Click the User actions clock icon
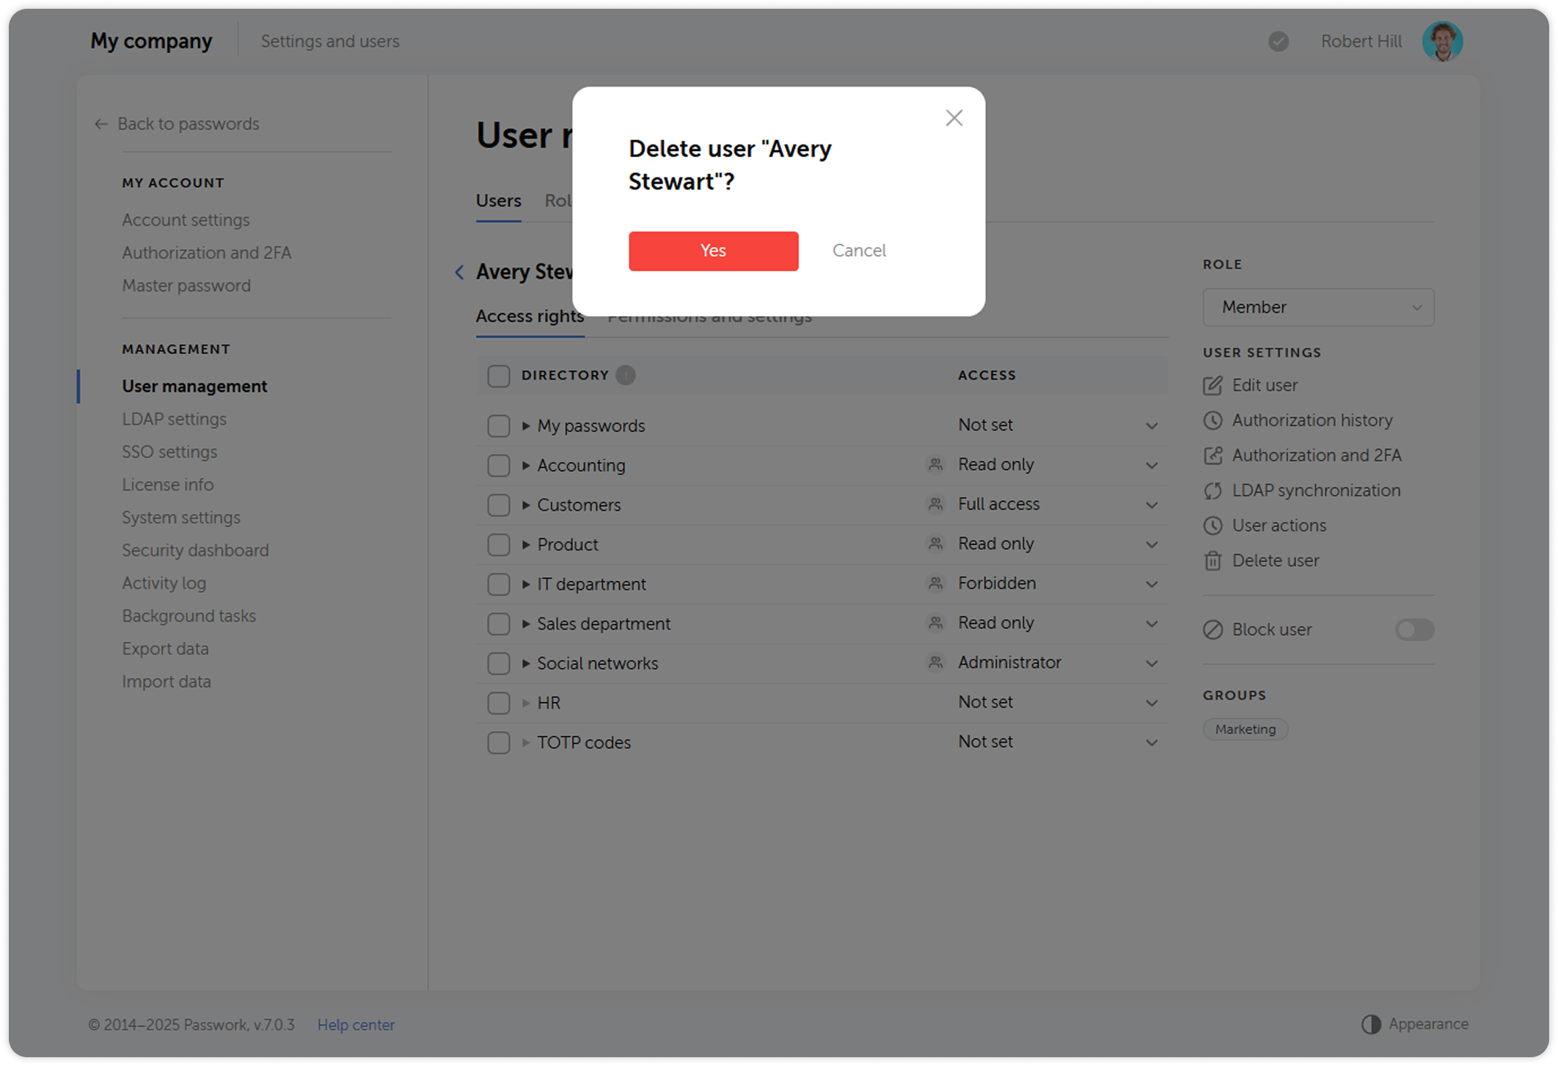The height and width of the screenshot is (1066, 1558). point(1213,526)
